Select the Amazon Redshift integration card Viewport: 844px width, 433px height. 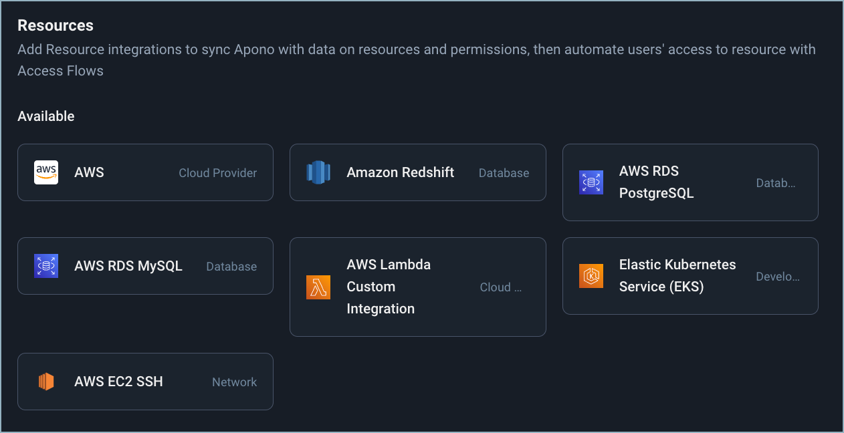417,172
